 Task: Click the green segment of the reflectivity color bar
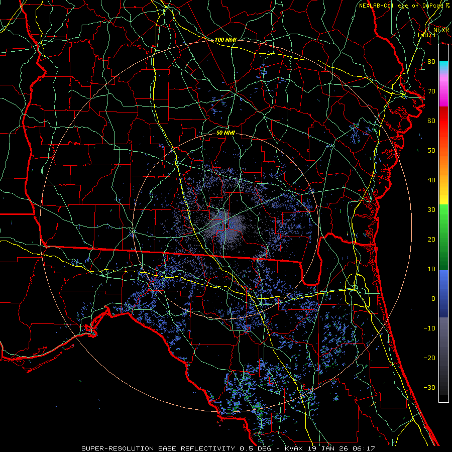coord(443,237)
